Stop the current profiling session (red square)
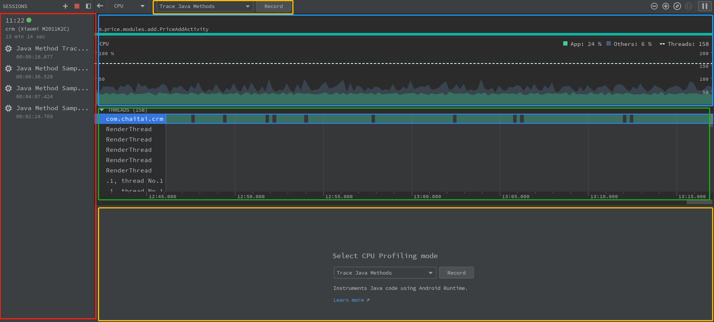The image size is (714, 322). (77, 6)
